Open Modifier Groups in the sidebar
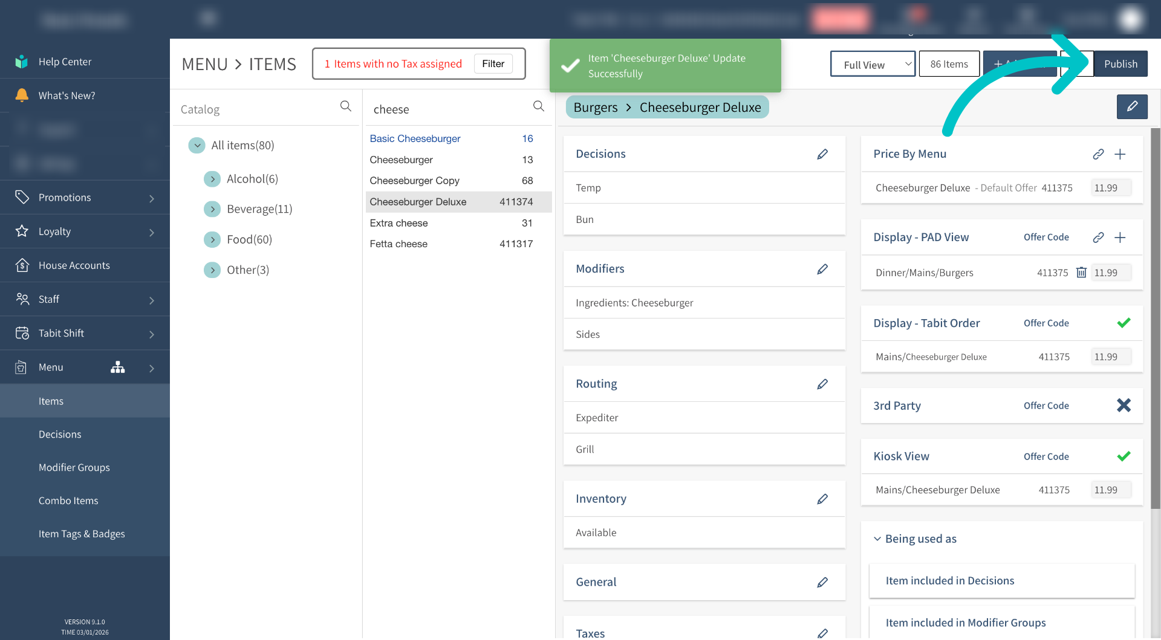The width and height of the screenshot is (1161, 640). pyautogui.click(x=74, y=467)
